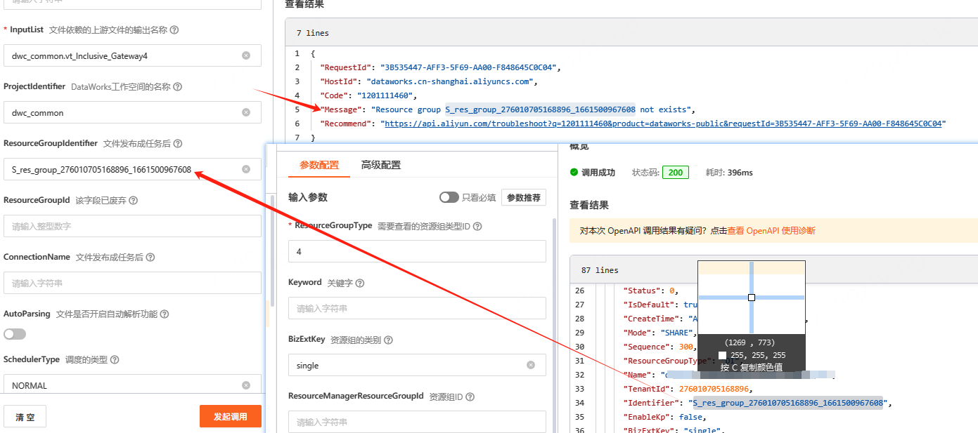Click the status code 200 badge
The width and height of the screenshot is (978, 433).
click(x=676, y=173)
